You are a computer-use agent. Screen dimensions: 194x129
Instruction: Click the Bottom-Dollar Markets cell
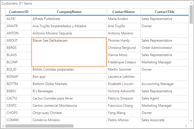coord(69,84)
